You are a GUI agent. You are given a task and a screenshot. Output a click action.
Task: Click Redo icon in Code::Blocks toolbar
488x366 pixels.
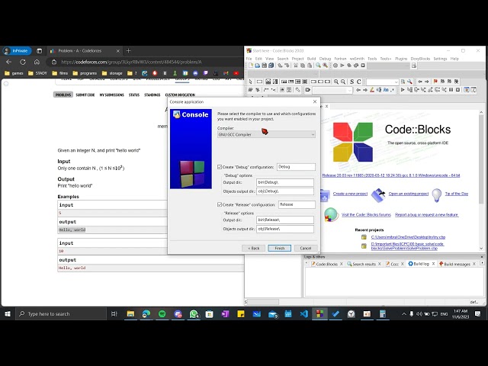pyautogui.click(x=287, y=66)
